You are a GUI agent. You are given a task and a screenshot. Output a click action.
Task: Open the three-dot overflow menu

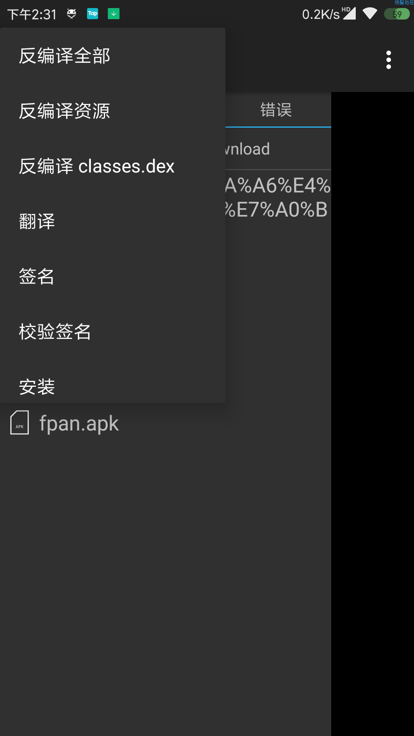[x=389, y=60]
